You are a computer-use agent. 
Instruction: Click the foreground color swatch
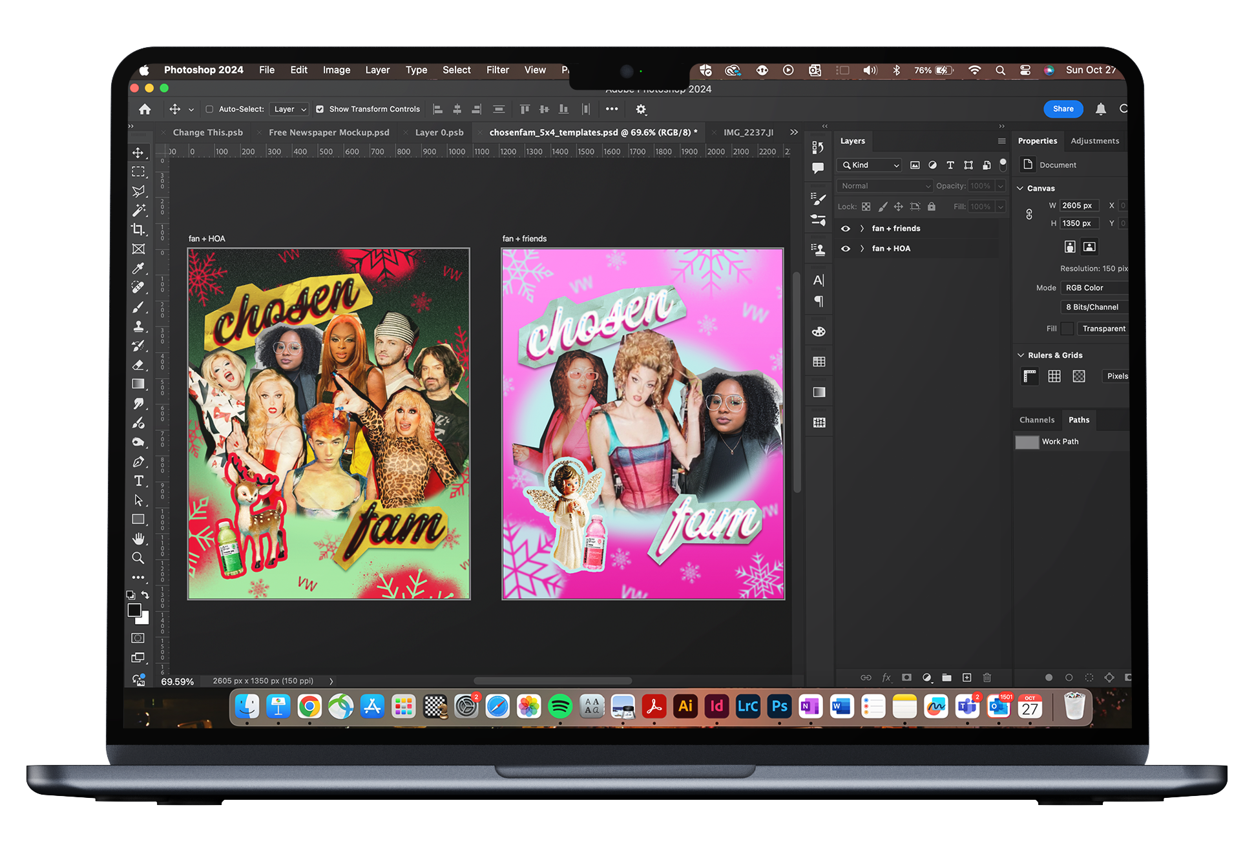pos(134,610)
